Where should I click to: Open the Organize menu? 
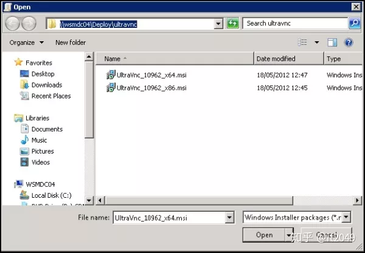point(26,42)
